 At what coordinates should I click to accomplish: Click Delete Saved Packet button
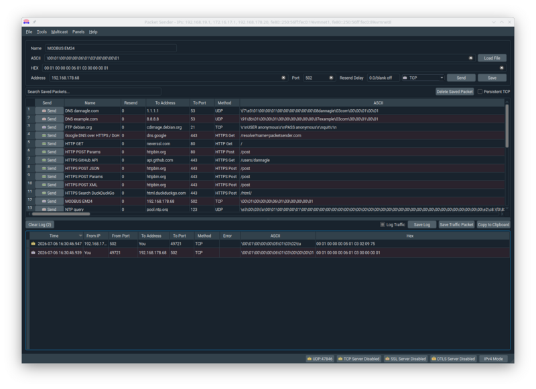tap(455, 92)
